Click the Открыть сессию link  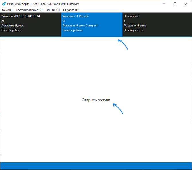(96, 100)
